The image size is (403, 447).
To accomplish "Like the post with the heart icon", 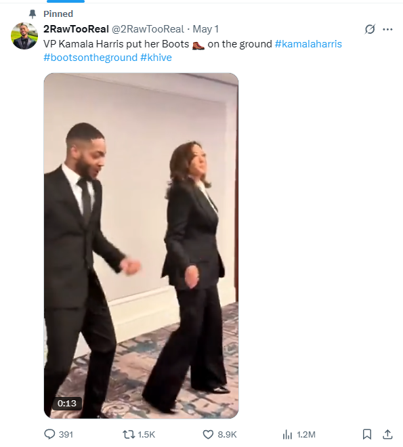I will tap(208, 434).
